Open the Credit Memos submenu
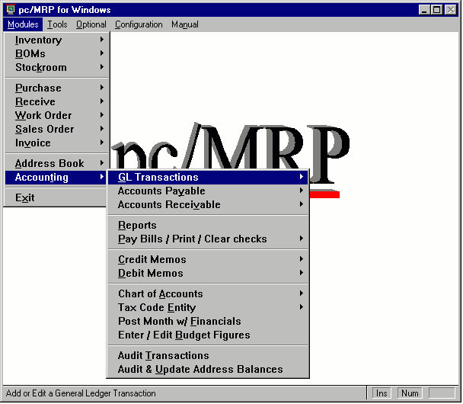This screenshot has width=463, height=404. coord(208,259)
